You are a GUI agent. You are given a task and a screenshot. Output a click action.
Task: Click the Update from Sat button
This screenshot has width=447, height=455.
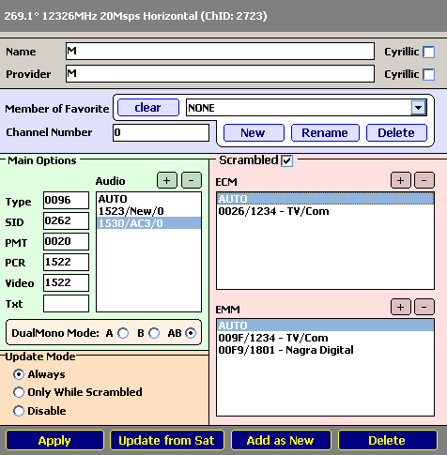pyautogui.click(x=167, y=440)
